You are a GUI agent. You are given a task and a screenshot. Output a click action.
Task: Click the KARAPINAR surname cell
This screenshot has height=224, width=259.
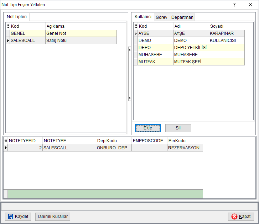[x=227, y=33]
